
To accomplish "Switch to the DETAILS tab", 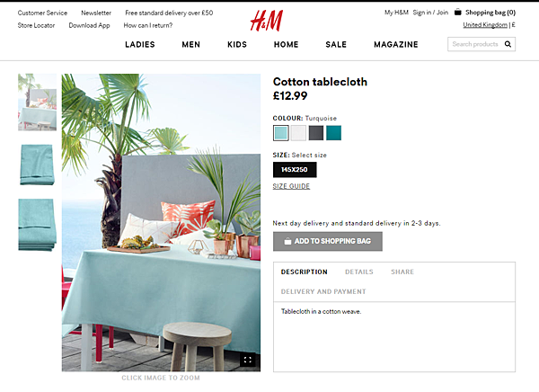I will 358,272.
